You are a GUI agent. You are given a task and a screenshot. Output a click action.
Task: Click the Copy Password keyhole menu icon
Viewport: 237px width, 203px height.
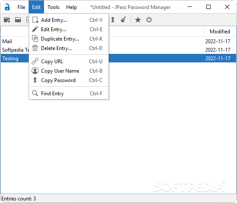(35, 80)
